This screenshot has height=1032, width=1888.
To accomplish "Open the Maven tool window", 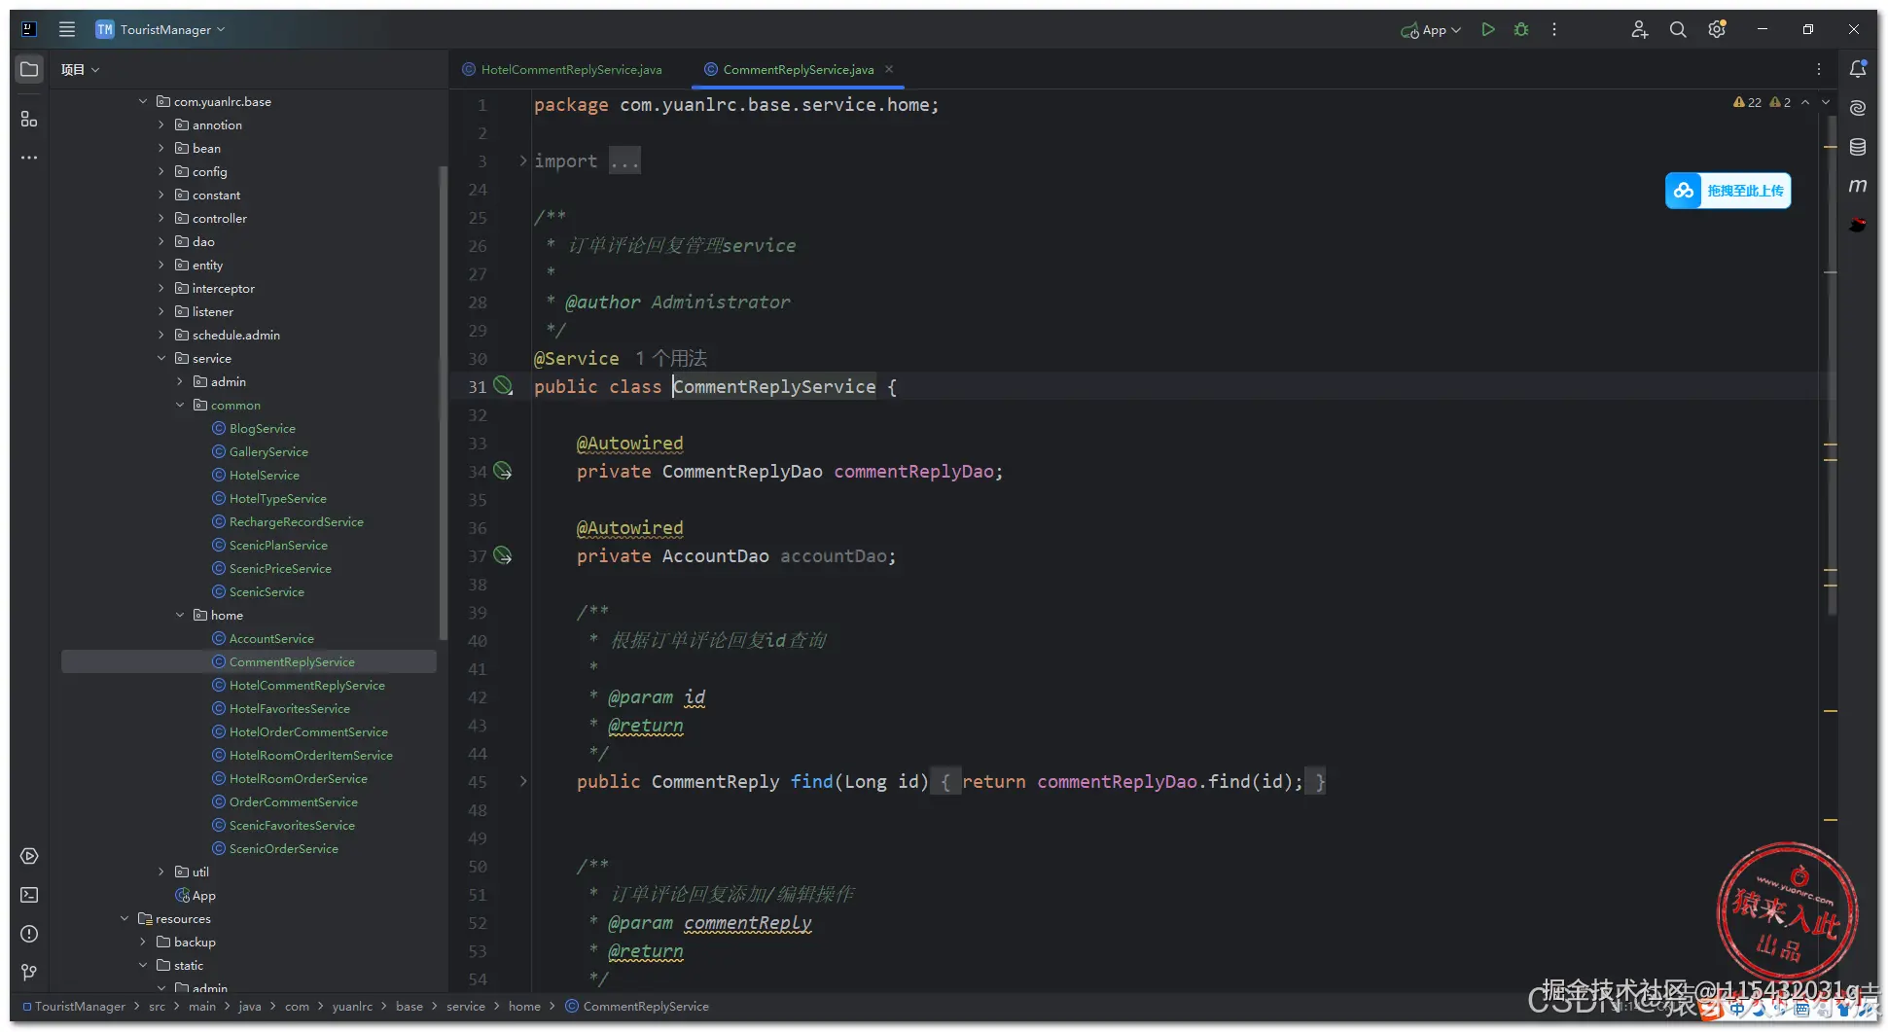I will pyautogui.click(x=1858, y=186).
